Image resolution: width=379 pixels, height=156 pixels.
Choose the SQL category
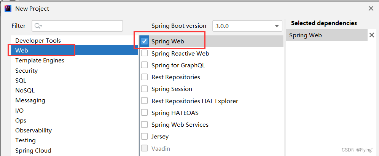pyautogui.click(x=75, y=80)
